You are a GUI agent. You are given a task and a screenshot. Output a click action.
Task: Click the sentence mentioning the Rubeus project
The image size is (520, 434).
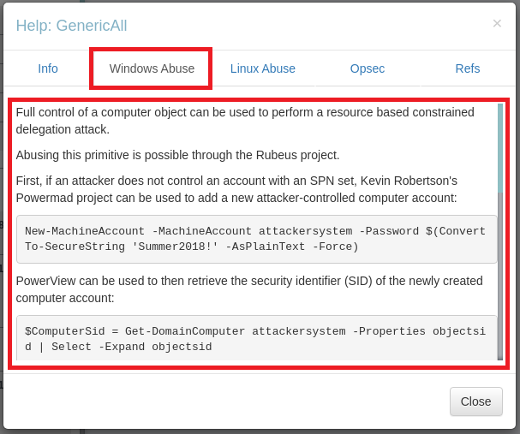point(178,155)
